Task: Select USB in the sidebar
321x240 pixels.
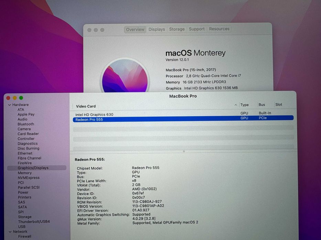Action: [x=22, y=227]
